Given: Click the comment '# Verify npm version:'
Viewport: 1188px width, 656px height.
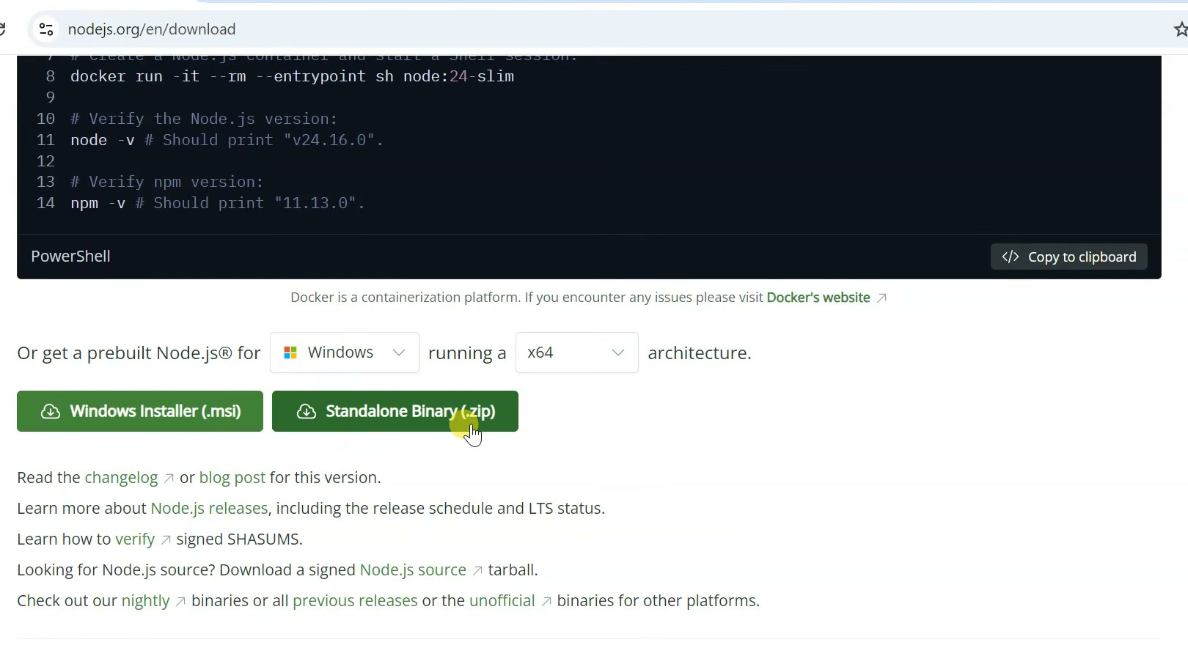Looking at the screenshot, I should tap(167, 182).
